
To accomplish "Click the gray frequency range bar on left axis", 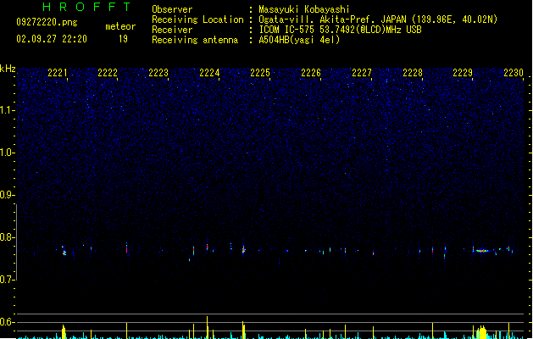I will [16, 242].
